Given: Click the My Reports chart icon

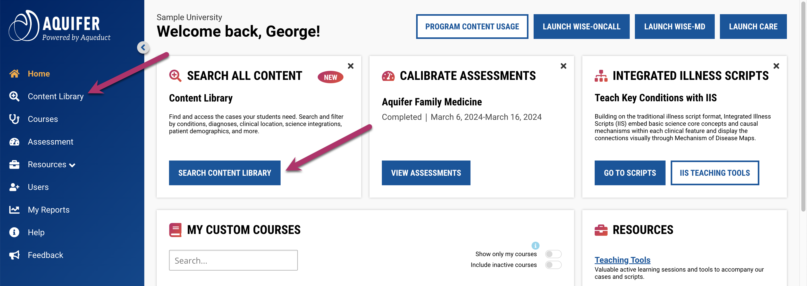Looking at the screenshot, I should [14, 209].
